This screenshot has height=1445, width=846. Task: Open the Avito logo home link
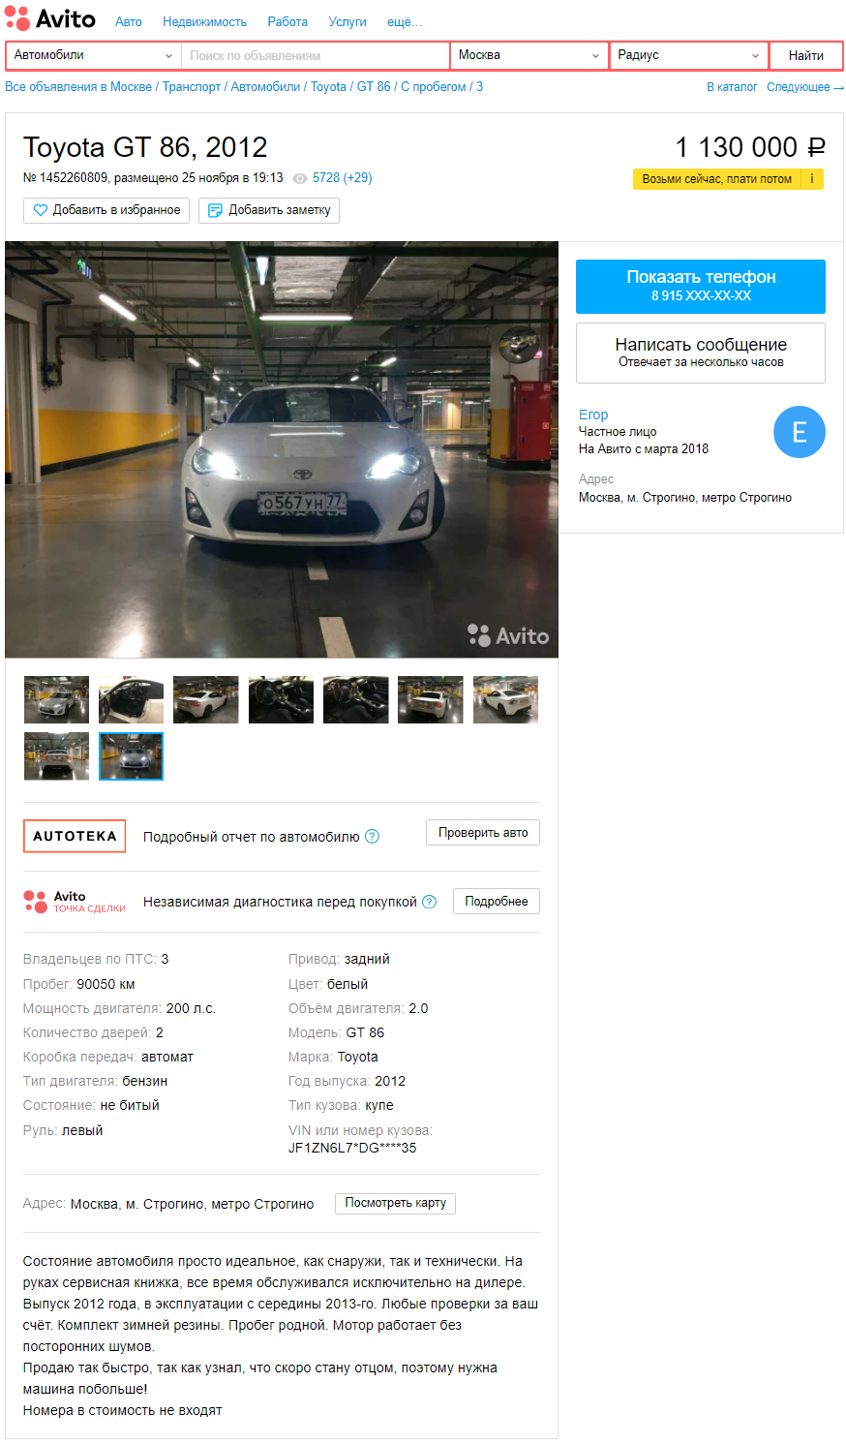click(50, 18)
